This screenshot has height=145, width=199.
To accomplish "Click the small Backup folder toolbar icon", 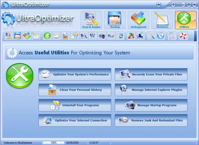I will 18,36.
